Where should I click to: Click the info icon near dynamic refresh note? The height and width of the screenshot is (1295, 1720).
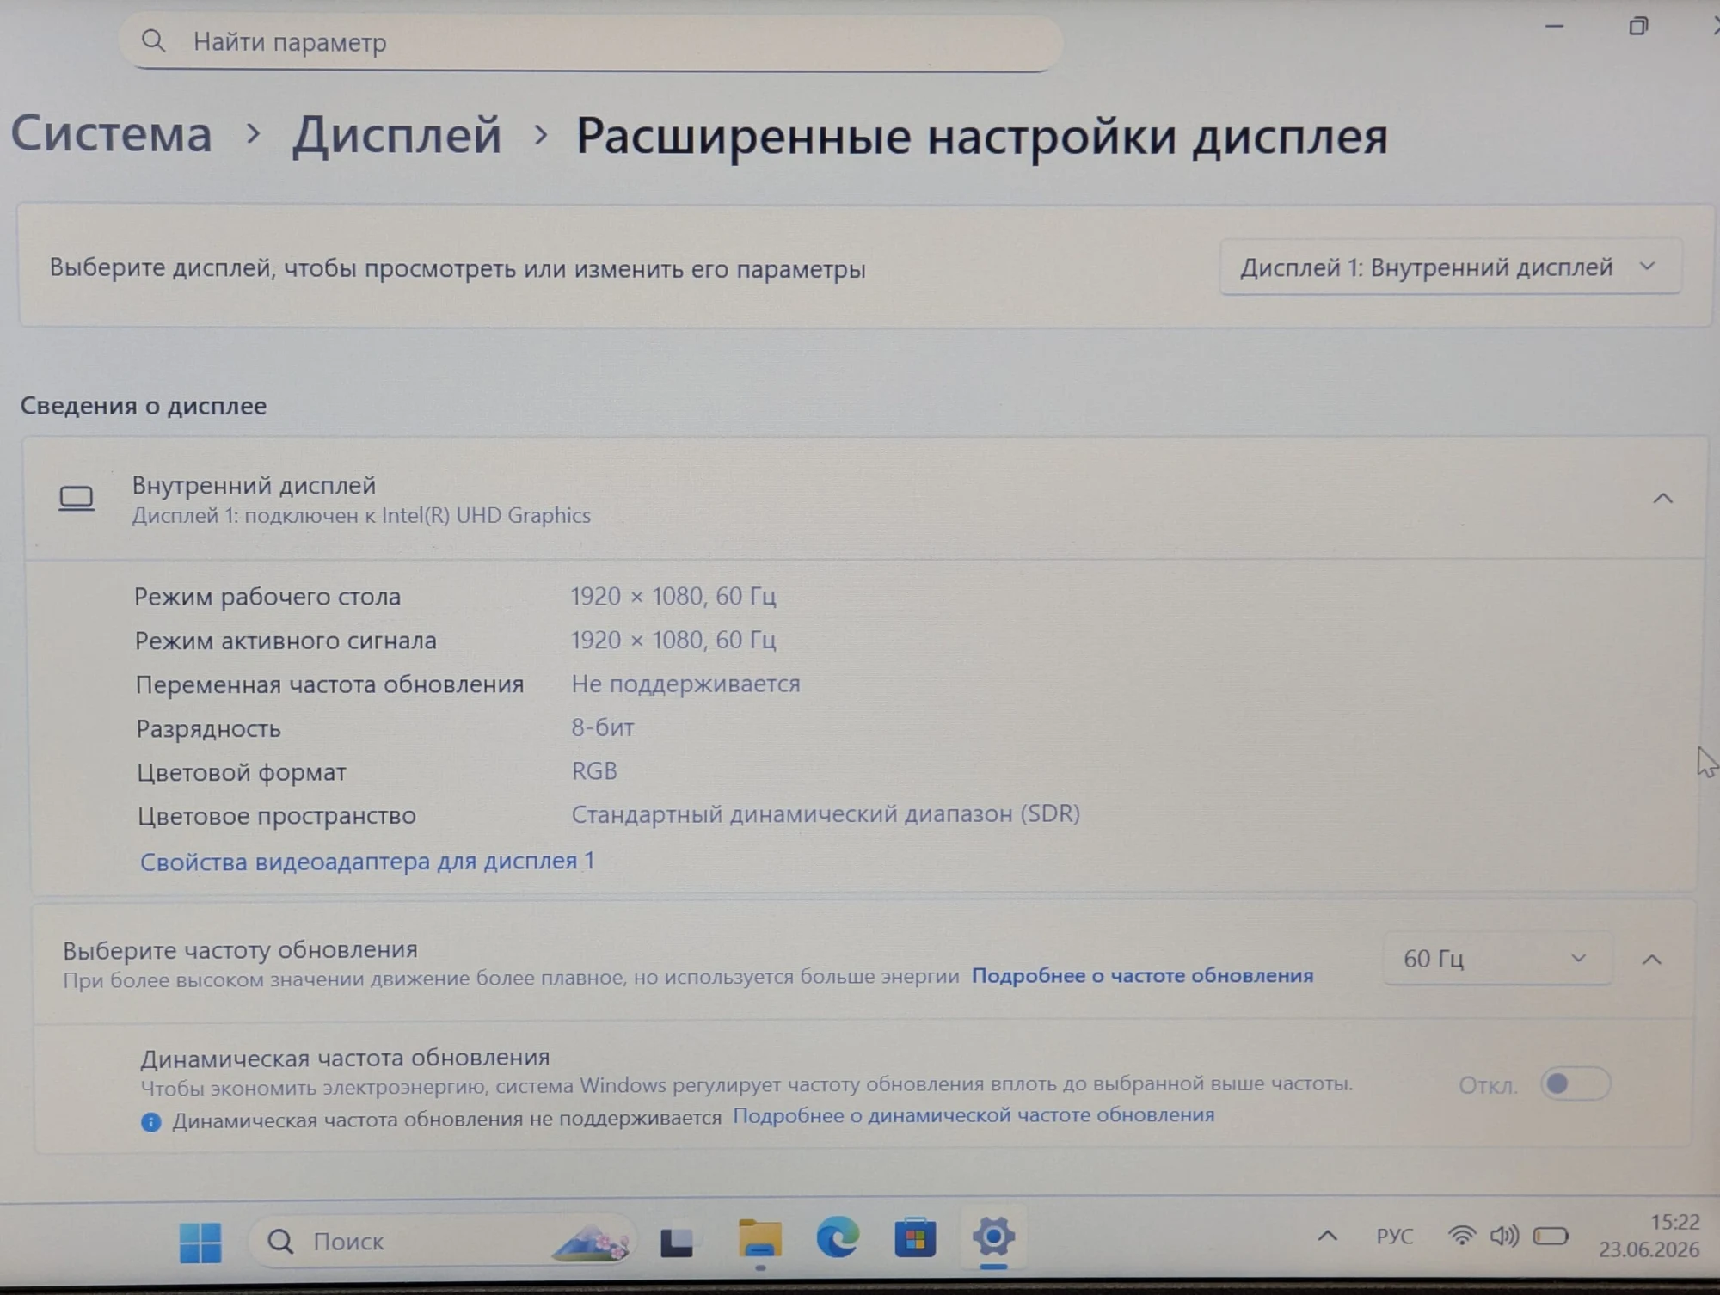150,1122
